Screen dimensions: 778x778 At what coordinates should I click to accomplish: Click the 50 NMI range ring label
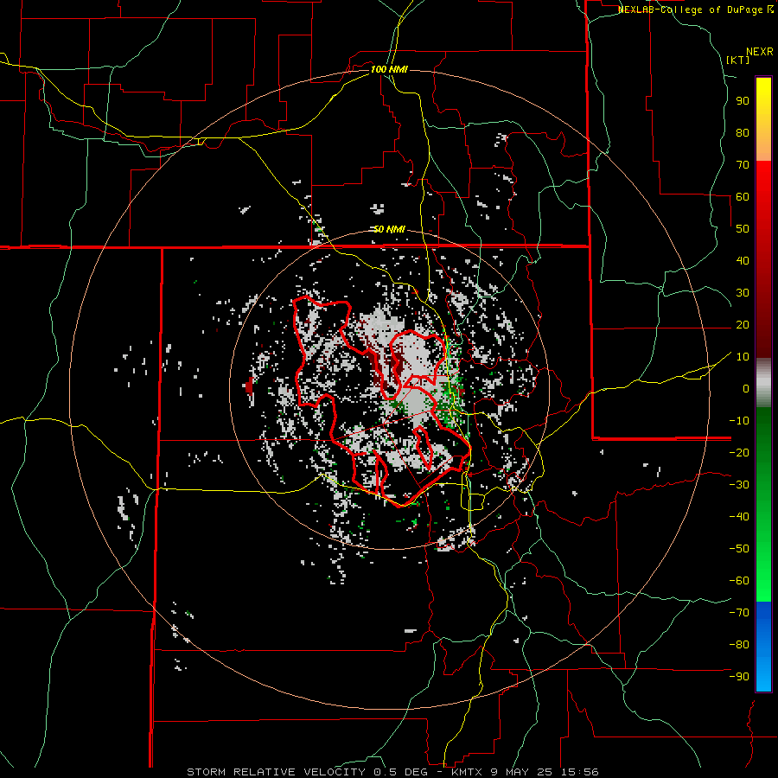[389, 229]
